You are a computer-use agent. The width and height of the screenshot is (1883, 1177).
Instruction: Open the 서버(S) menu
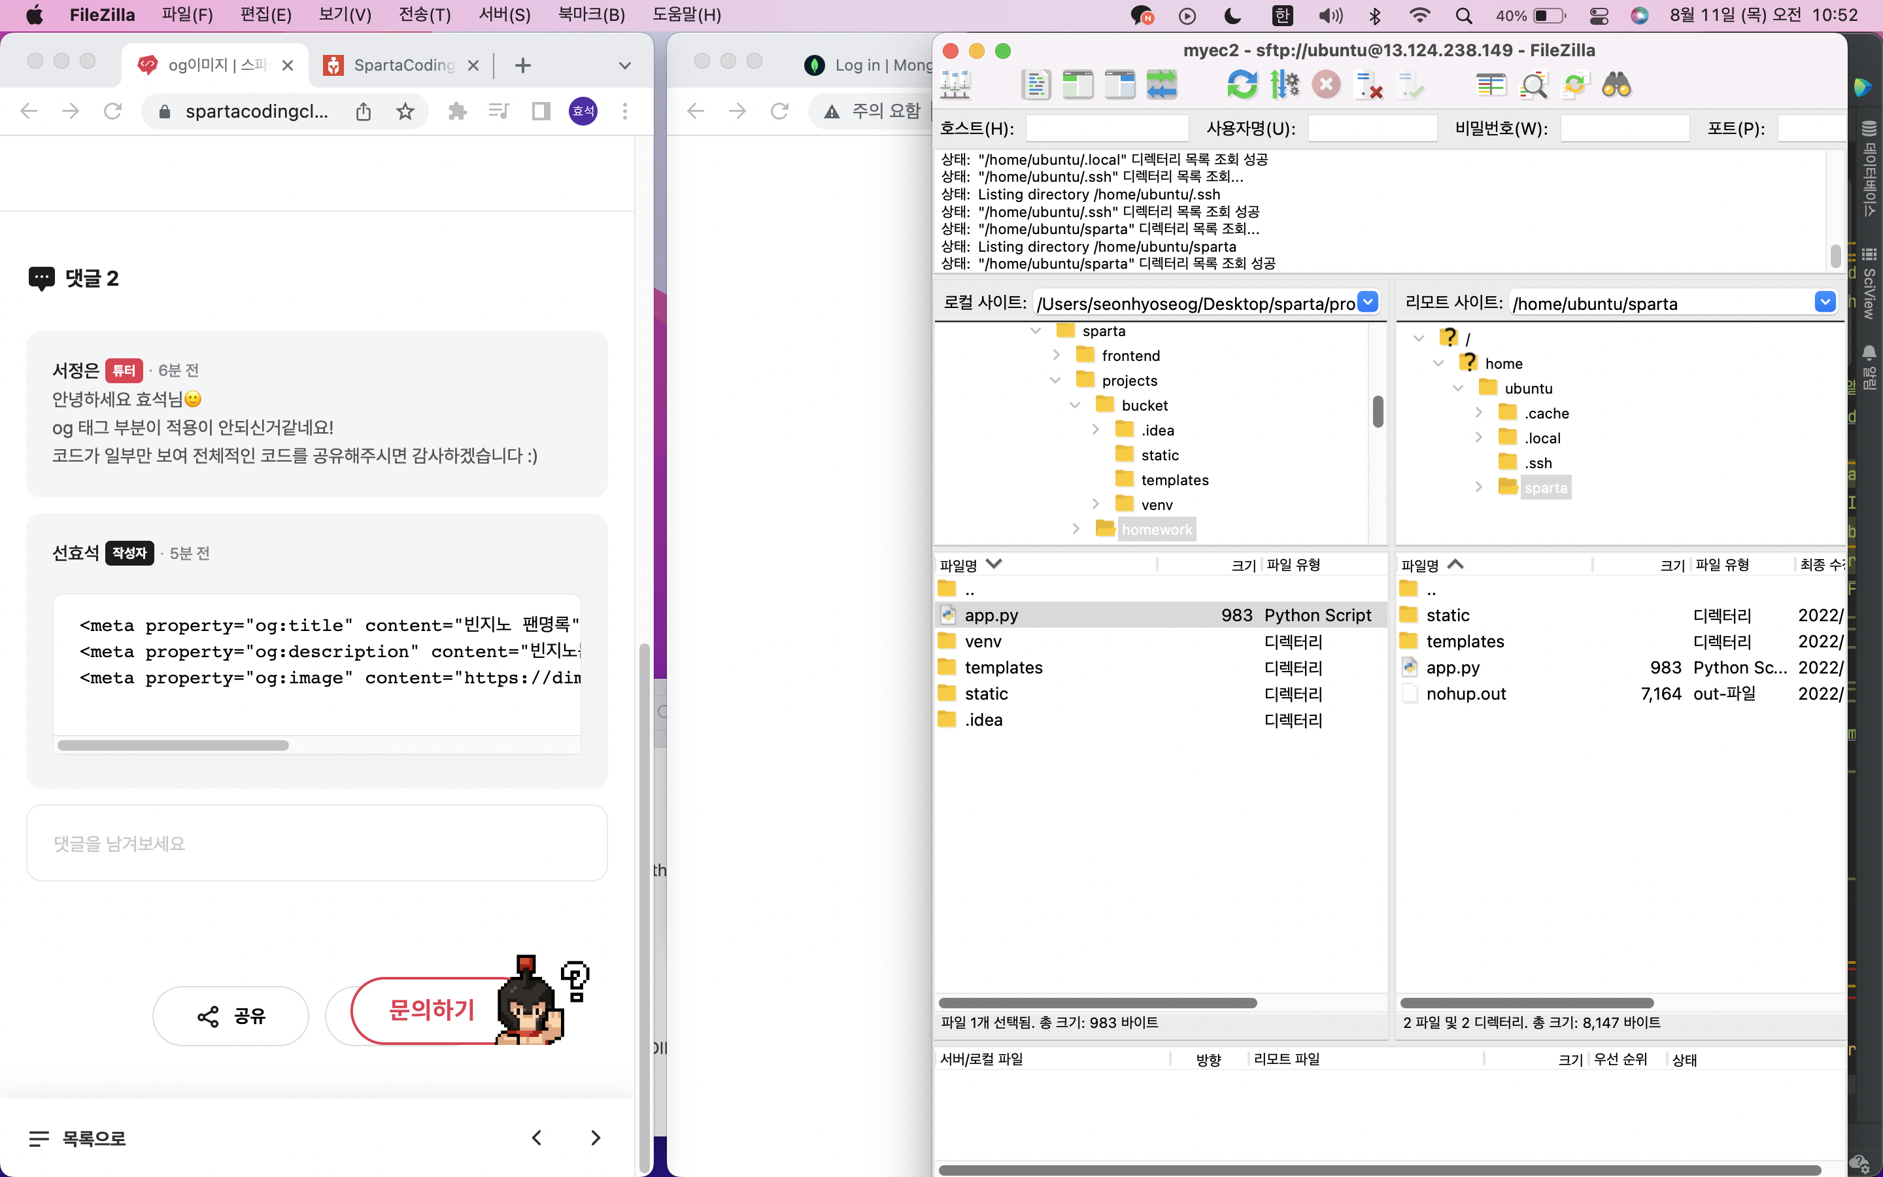pyautogui.click(x=504, y=15)
